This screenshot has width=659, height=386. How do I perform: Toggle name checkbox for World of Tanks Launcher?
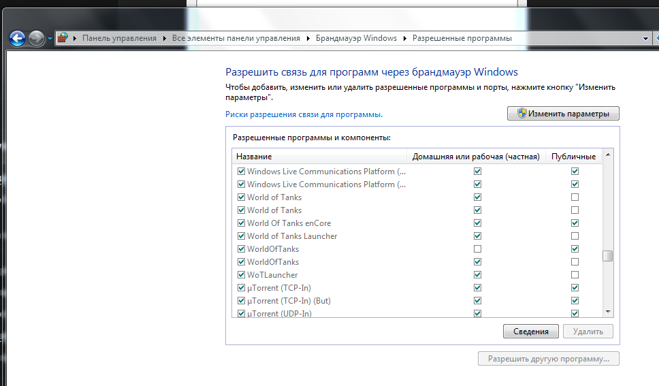(241, 236)
